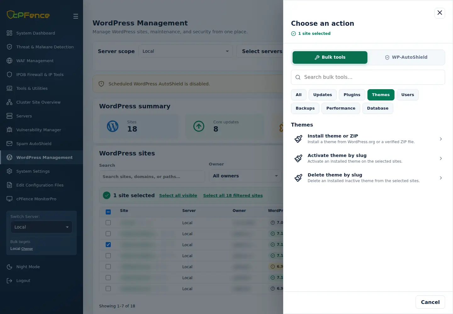The image size is (453, 314).
Task: Toggle the sidebar hamburger menu icon
Action: point(75,16)
